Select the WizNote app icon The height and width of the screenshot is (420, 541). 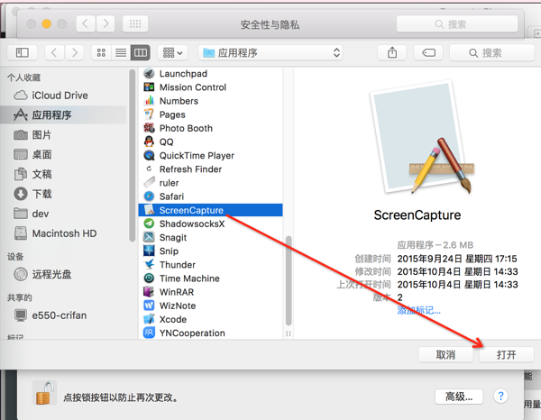coord(149,306)
